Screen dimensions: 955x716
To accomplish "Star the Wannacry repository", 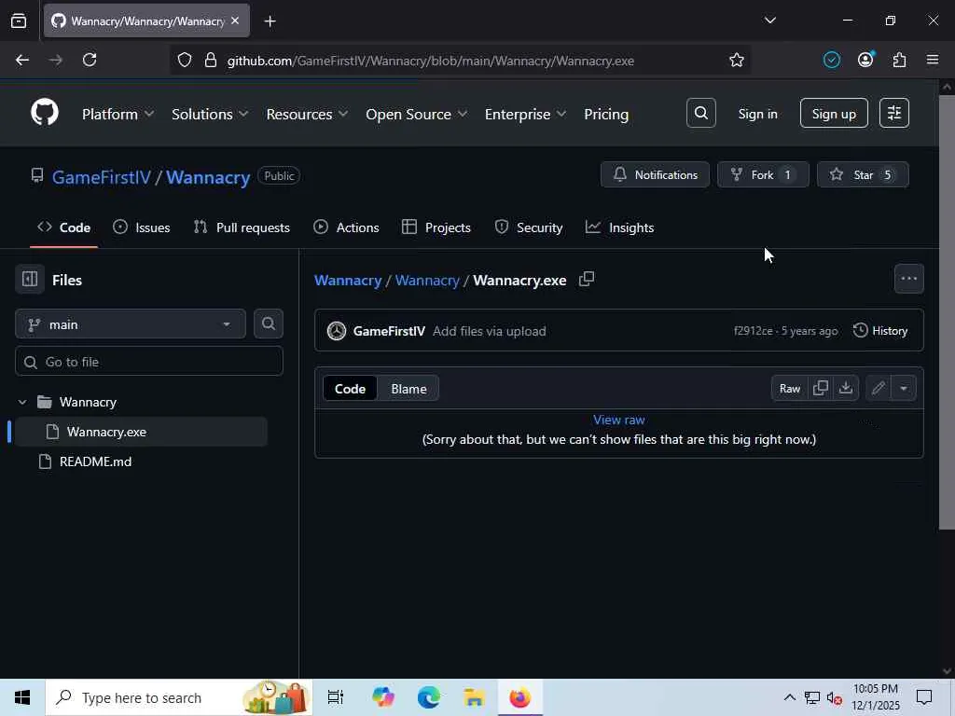I will (x=863, y=174).
